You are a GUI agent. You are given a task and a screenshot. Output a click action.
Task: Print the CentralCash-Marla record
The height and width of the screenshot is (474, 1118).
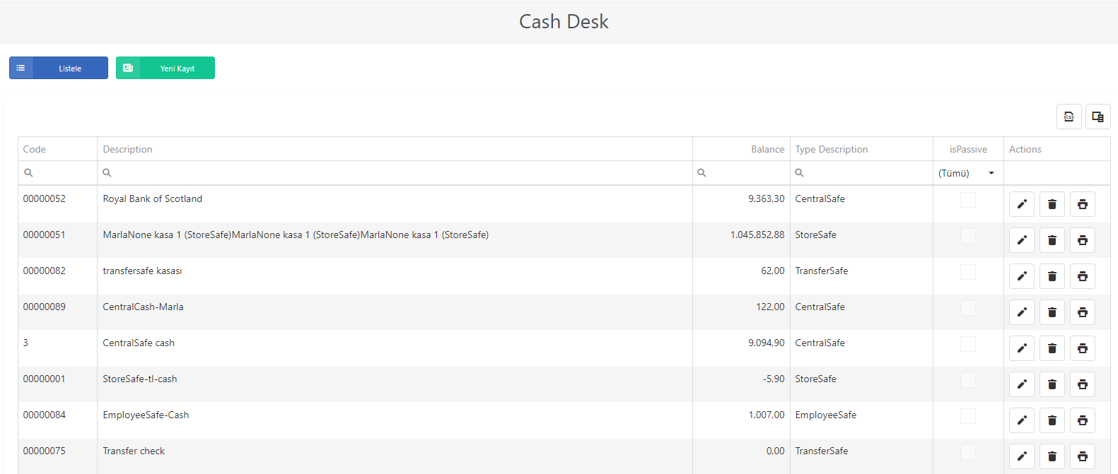coord(1083,312)
